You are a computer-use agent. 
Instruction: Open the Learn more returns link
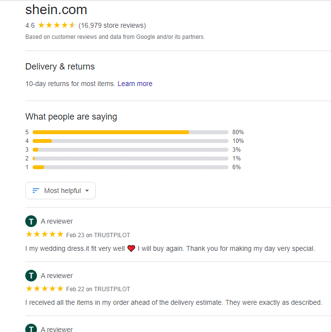point(135,84)
